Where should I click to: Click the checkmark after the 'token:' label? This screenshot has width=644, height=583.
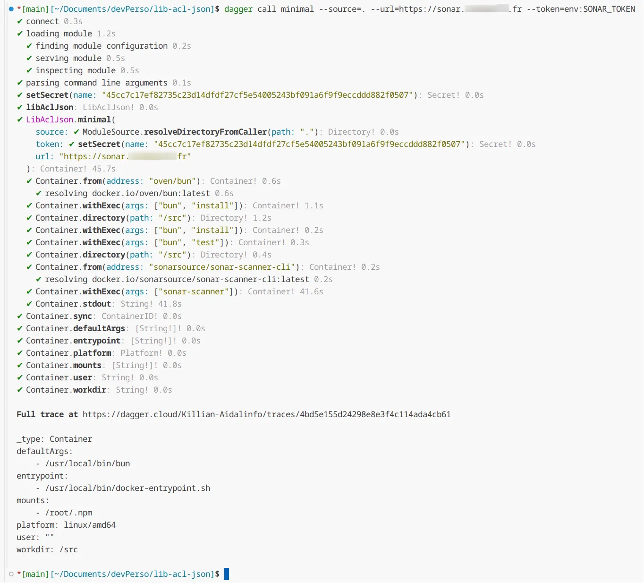point(72,144)
